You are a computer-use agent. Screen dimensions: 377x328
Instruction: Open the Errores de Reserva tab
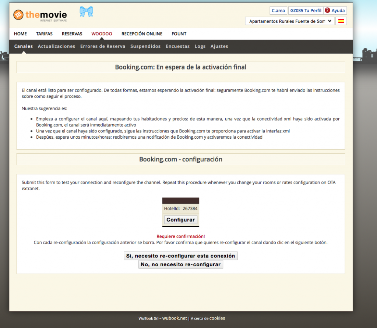[x=103, y=46]
